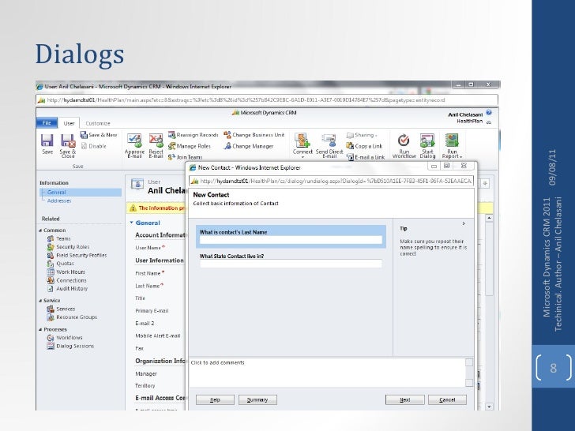This screenshot has width=575, height=431.
Task: Click Change Business Unit command
Action: pos(254,135)
